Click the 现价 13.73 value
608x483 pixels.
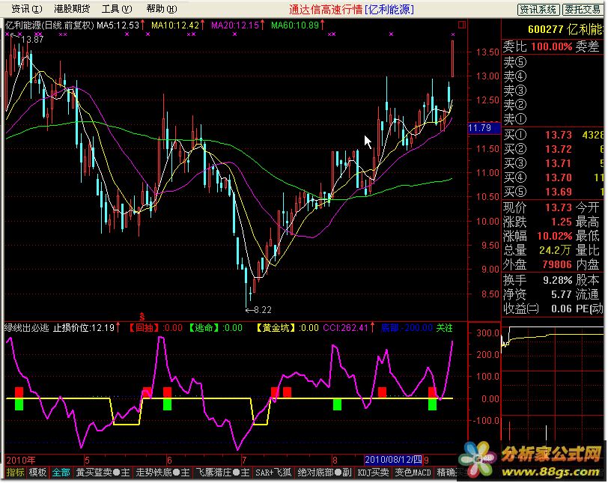(x=559, y=207)
